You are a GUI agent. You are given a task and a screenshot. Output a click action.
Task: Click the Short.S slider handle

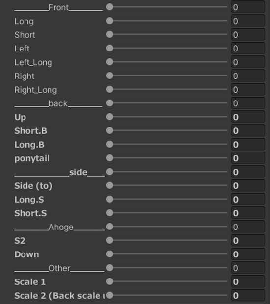(x=109, y=213)
